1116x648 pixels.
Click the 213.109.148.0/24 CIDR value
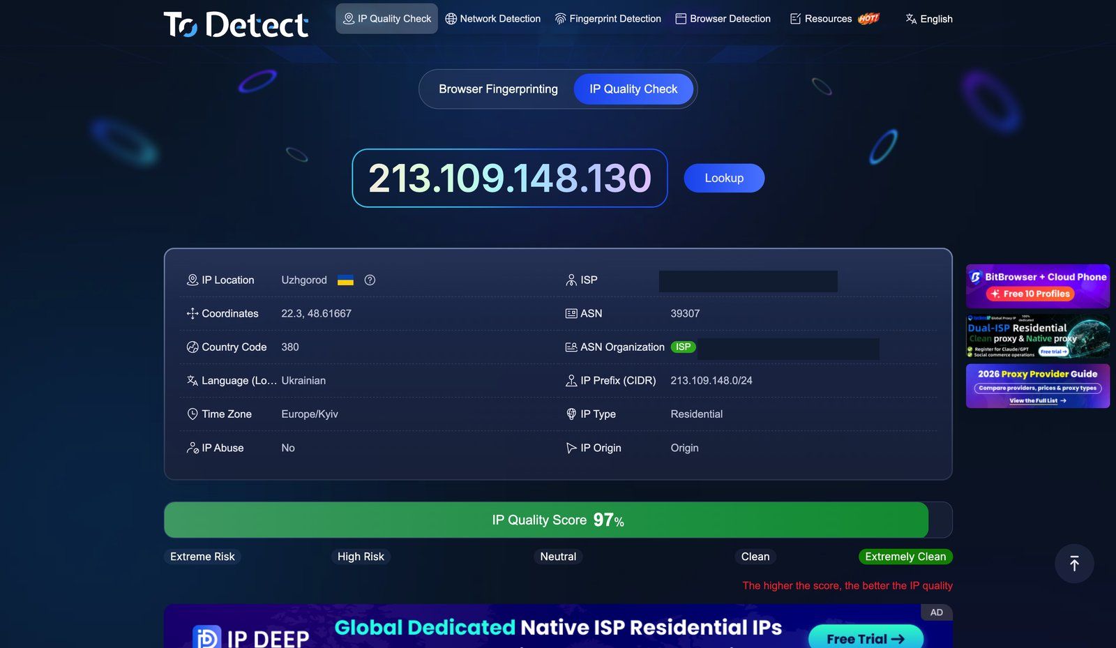(711, 381)
